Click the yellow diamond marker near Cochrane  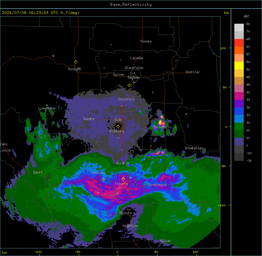[103, 180]
